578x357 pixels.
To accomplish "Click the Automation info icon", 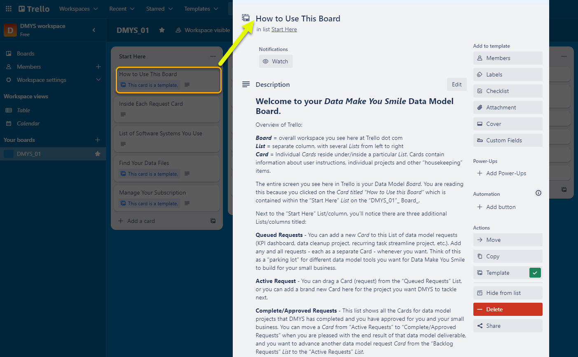I will [x=538, y=193].
